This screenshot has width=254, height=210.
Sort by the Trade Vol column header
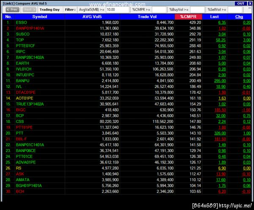(x=147, y=16)
